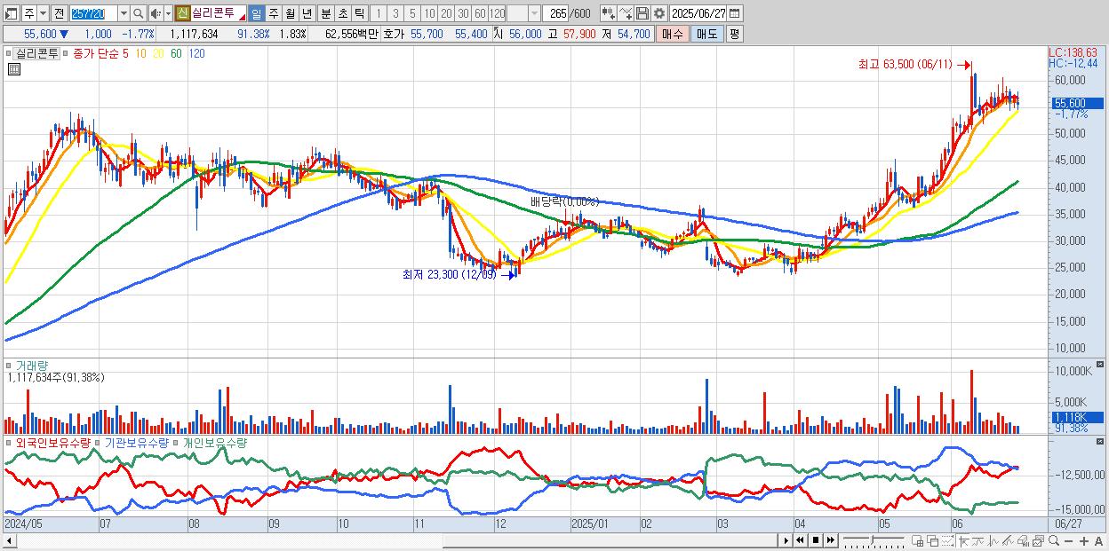Click the 매수 (buy) button
Screen dimensions: 1109x551
click(673, 34)
